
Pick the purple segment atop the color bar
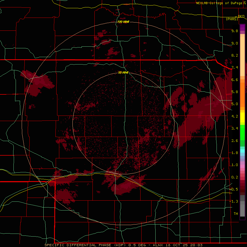[x=242, y=27]
